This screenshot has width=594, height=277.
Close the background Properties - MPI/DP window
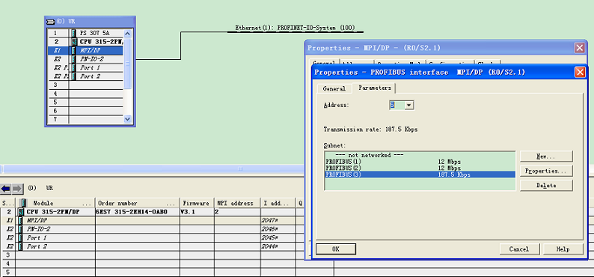[580, 48]
